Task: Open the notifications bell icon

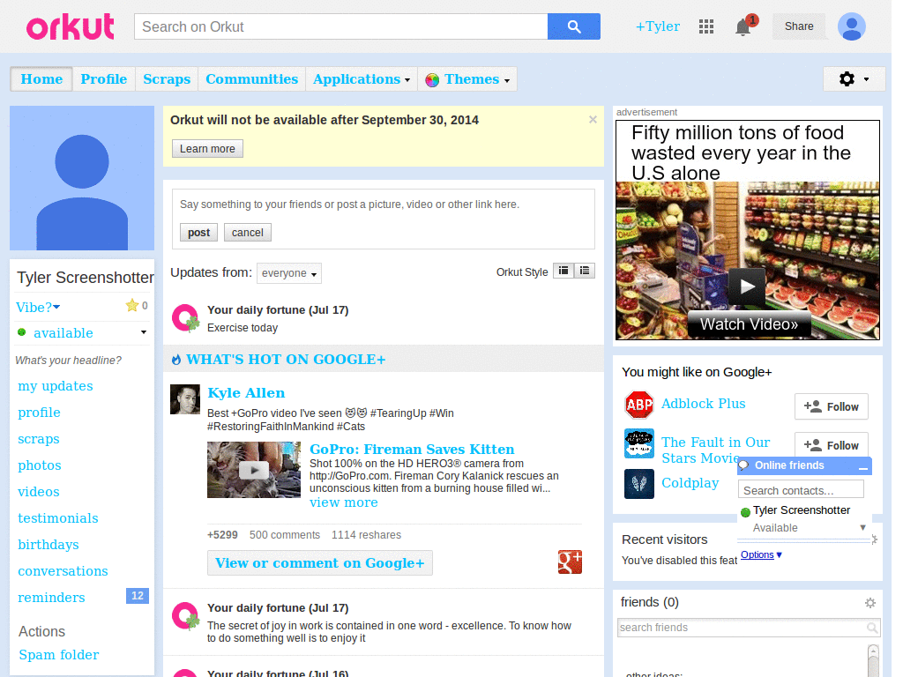Action: pos(743,26)
